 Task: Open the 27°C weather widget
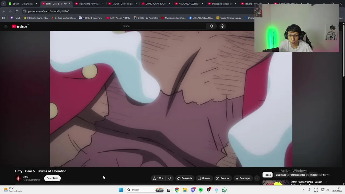(12, 190)
